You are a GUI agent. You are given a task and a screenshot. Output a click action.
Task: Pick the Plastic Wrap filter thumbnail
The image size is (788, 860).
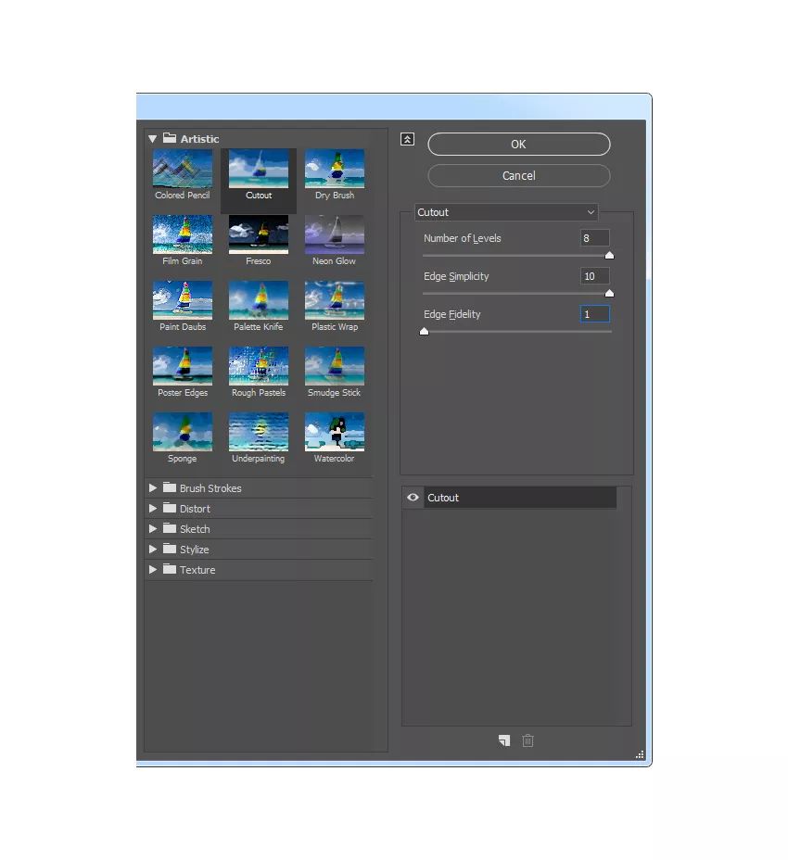click(335, 300)
